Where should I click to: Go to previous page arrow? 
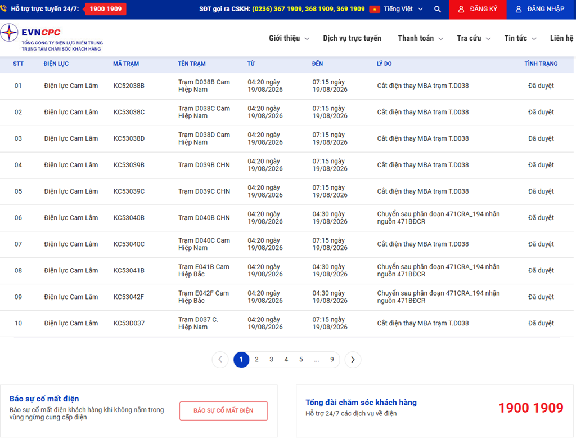[x=220, y=360]
